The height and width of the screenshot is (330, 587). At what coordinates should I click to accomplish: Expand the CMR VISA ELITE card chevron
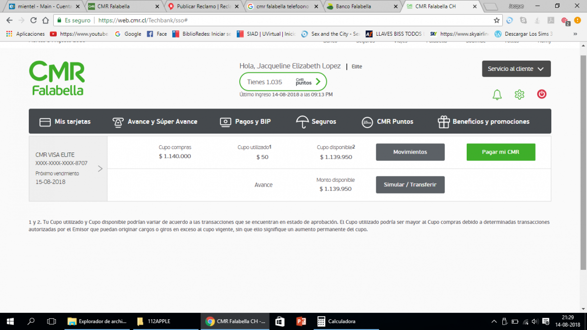point(100,169)
